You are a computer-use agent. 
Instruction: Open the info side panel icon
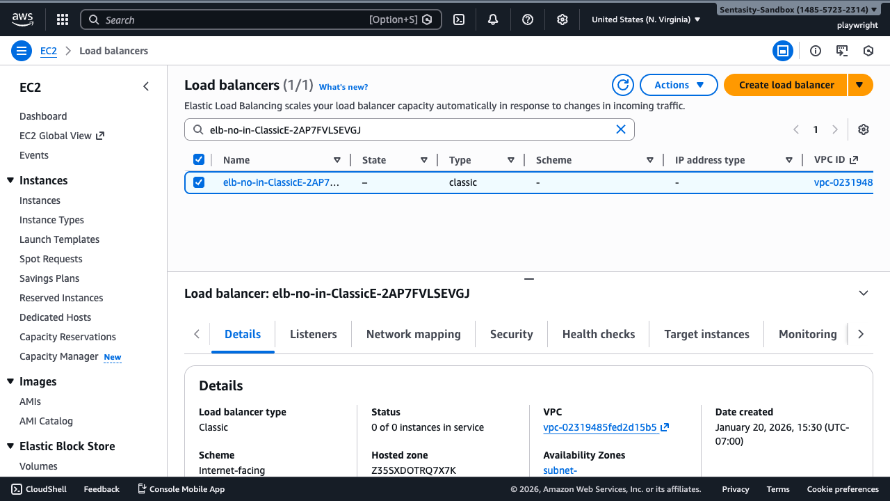(x=815, y=50)
